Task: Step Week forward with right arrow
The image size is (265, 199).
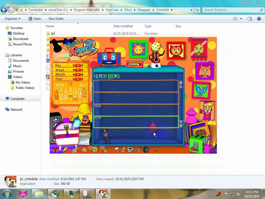Action: pyautogui.click(x=83, y=70)
